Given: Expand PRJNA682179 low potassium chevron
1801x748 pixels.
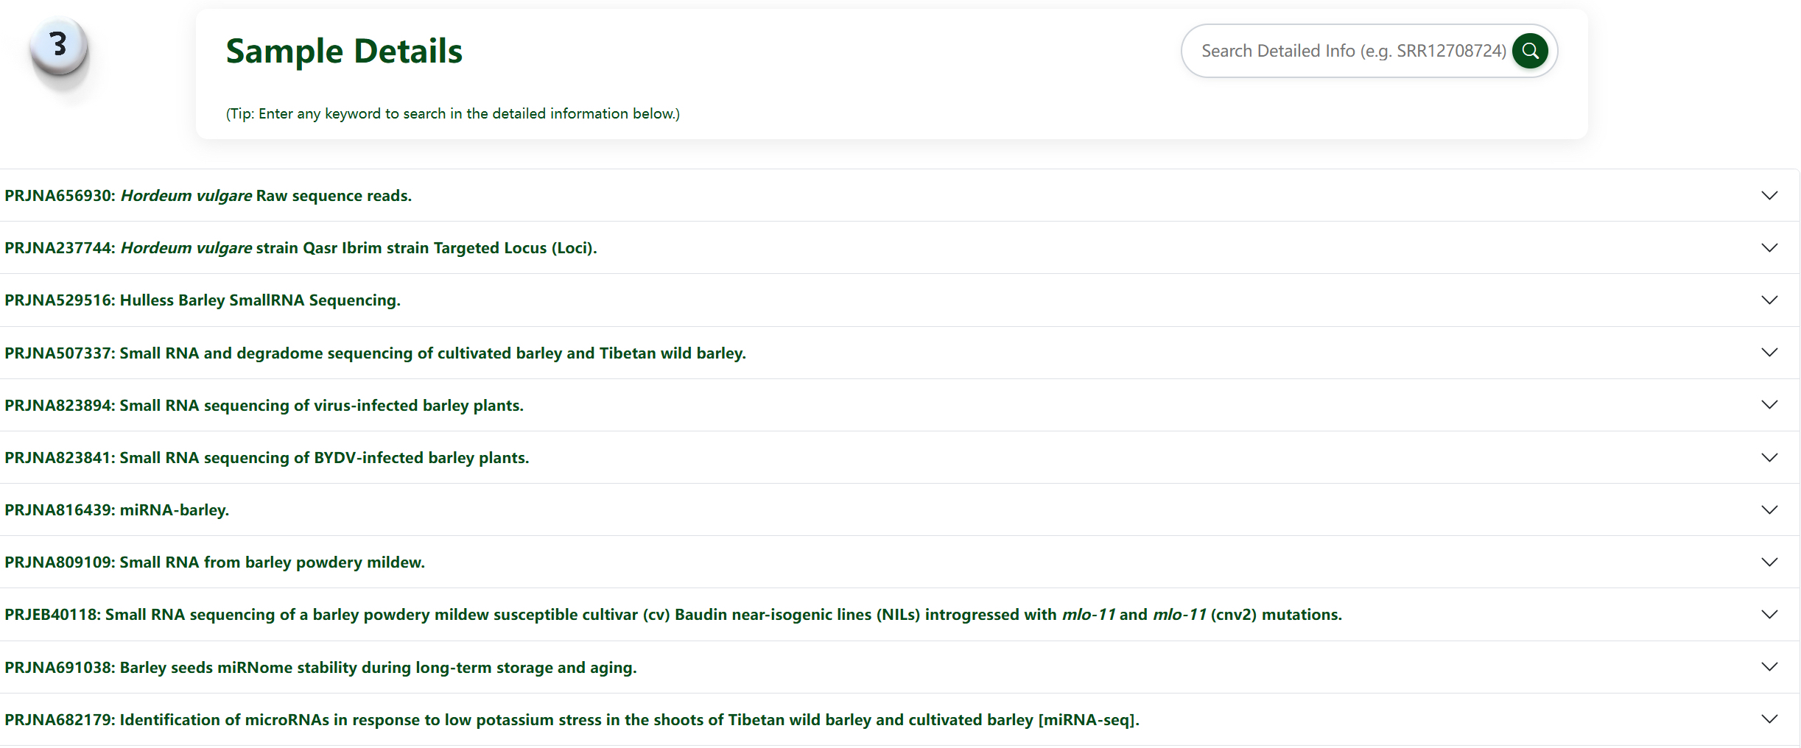Looking at the screenshot, I should tap(1769, 719).
